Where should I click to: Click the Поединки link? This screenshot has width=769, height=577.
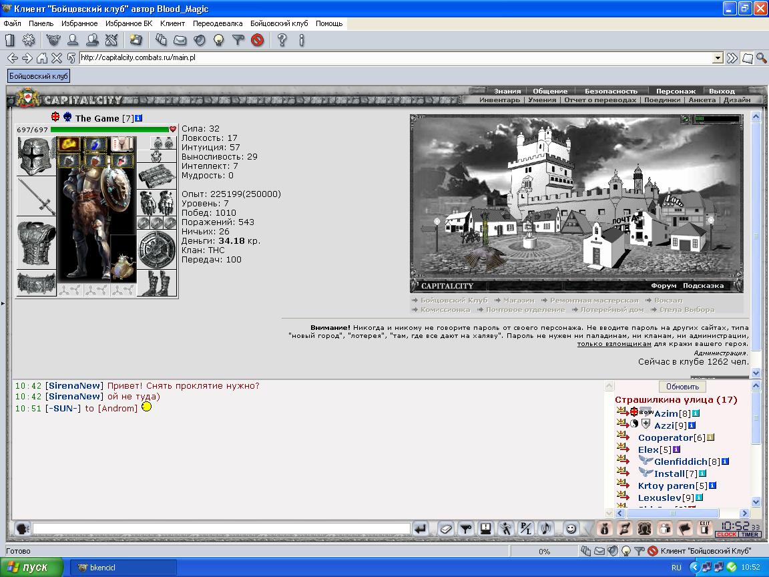tap(662, 100)
